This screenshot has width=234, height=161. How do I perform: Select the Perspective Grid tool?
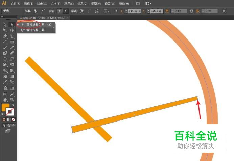(12, 70)
